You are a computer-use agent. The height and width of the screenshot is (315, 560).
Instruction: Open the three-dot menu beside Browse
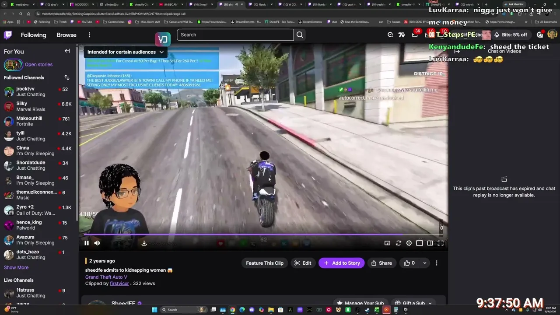point(89,35)
